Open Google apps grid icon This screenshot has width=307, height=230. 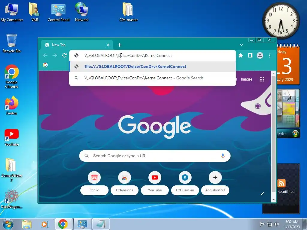(x=262, y=79)
